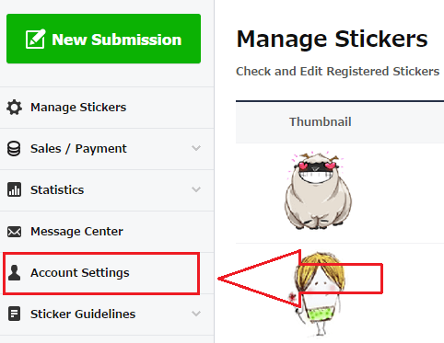Viewport: 444px width, 343px height.
Task: Open the Manage Stickers menu item
Action: [107, 108]
